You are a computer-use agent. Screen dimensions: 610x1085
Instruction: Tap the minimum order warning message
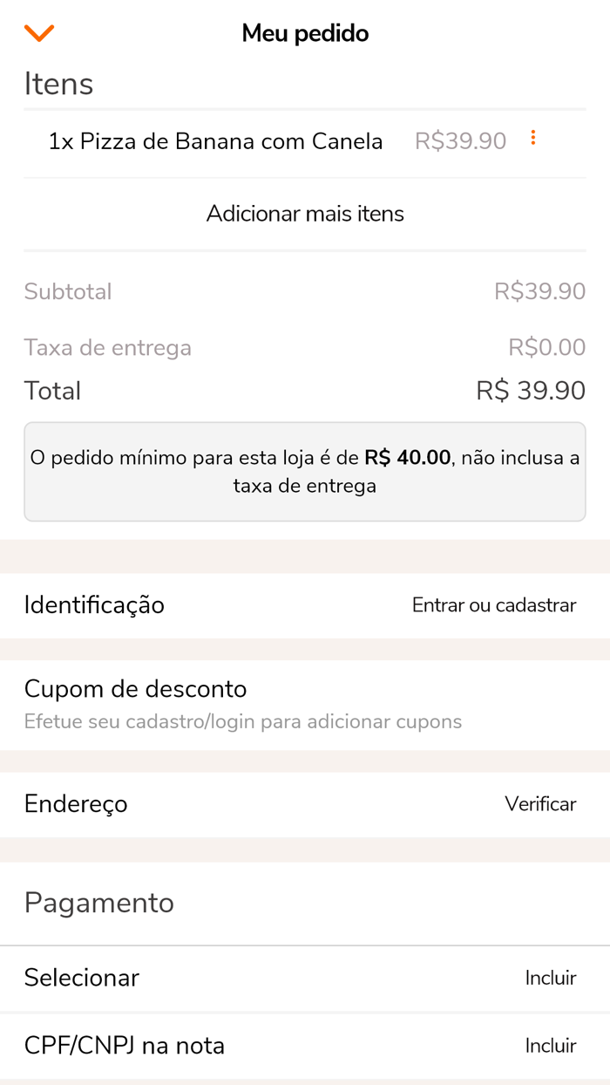[x=305, y=471]
